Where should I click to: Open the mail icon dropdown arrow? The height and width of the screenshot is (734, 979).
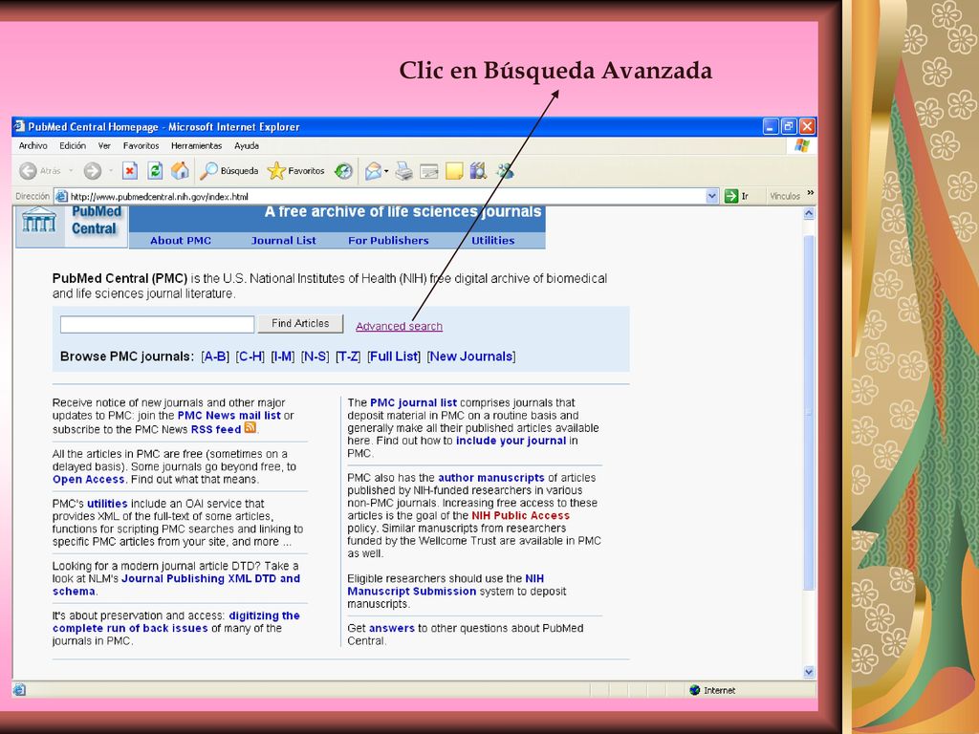pos(386,171)
